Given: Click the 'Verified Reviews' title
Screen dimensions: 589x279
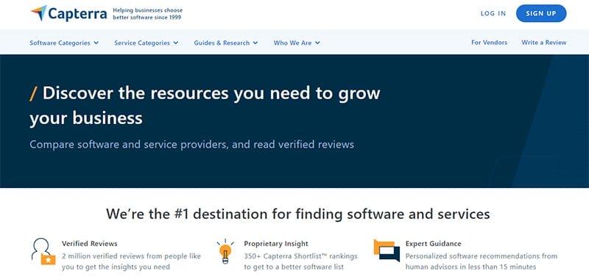Looking at the screenshot, I should 90,244.
